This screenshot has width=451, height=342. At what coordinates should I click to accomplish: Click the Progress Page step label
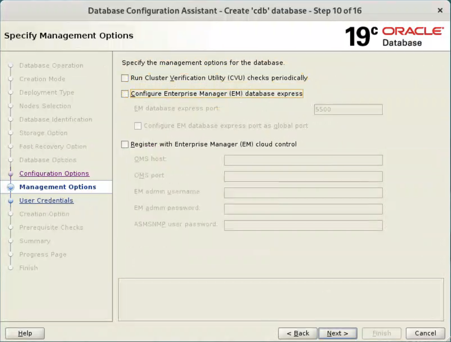click(43, 255)
